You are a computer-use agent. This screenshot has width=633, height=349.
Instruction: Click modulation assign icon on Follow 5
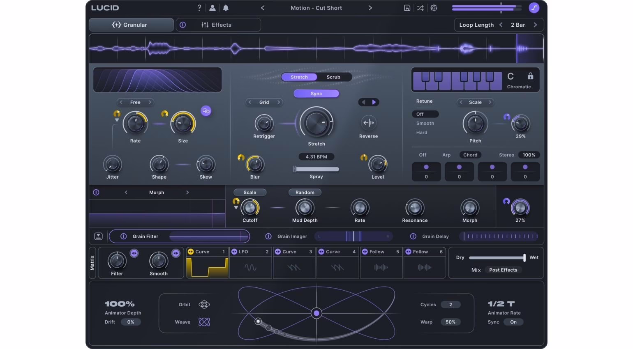(x=365, y=252)
